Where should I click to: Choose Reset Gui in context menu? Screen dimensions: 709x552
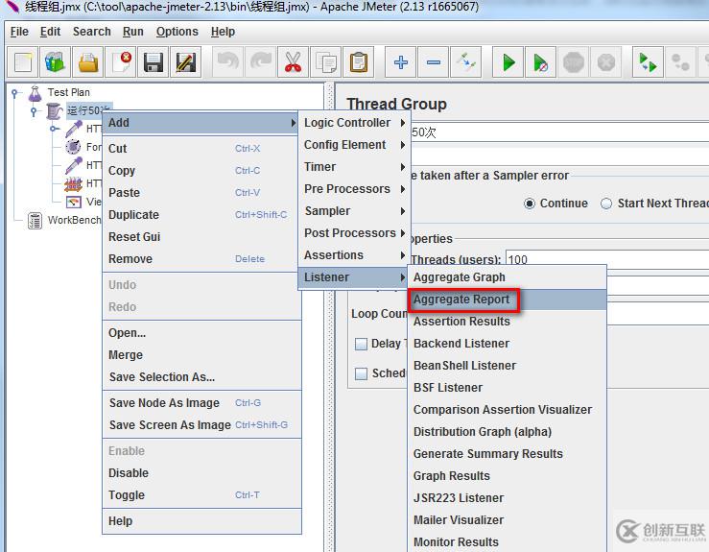[x=201, y=237]
